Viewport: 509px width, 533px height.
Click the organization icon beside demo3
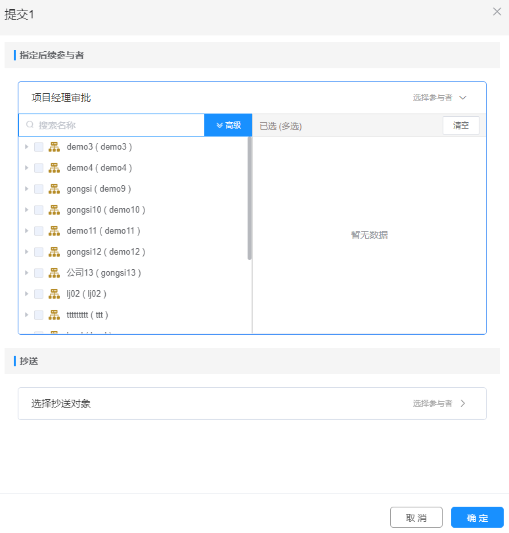(54, 147)
